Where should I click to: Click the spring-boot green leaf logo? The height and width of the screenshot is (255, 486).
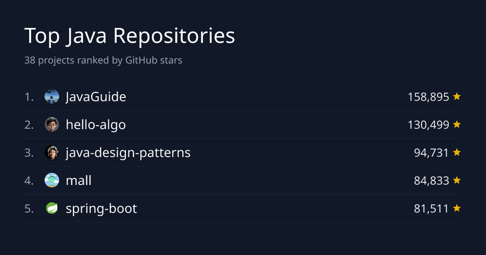coord(52,208)
